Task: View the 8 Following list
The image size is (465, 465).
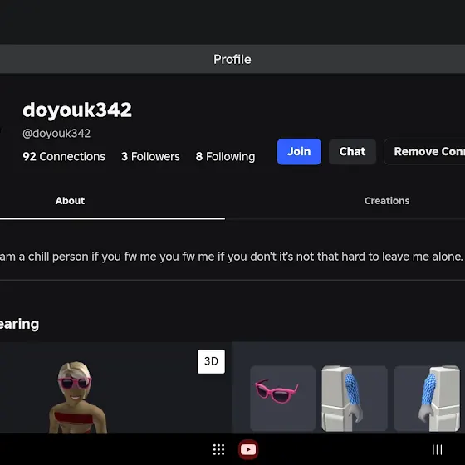Action: point(225,157)
